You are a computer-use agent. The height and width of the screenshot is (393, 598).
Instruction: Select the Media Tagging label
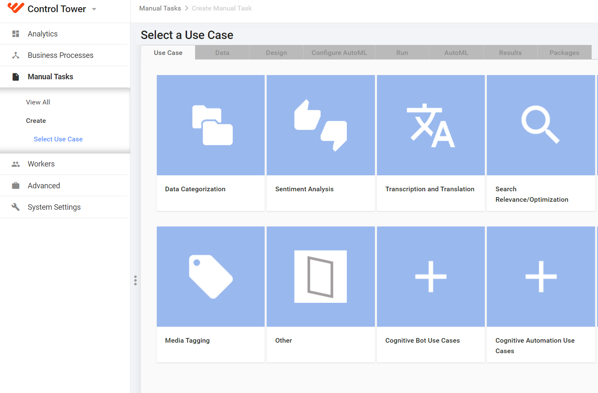187,341
